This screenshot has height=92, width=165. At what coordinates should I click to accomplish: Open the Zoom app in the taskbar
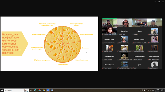point(48,90)
